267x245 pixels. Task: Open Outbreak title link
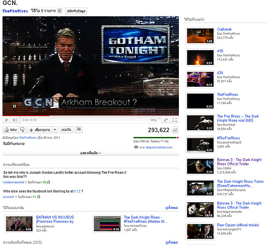tap(224, 29)
